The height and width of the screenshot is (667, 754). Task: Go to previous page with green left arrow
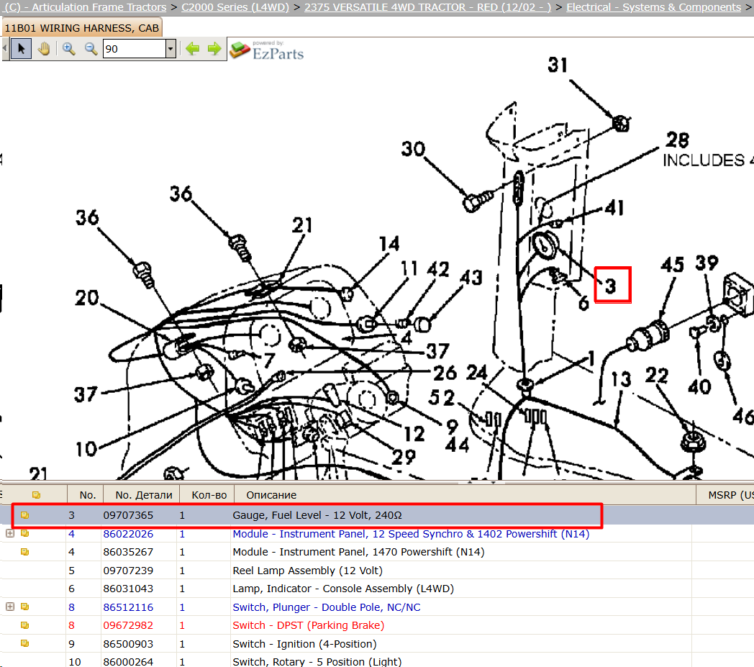click(x=192, y=49)
